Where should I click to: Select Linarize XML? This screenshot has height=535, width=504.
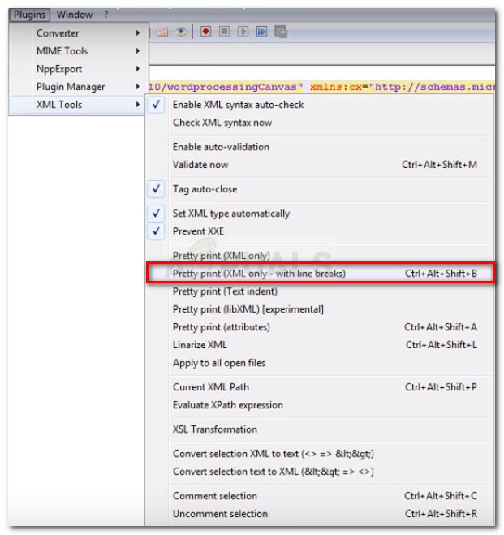(x=320, y=345)
